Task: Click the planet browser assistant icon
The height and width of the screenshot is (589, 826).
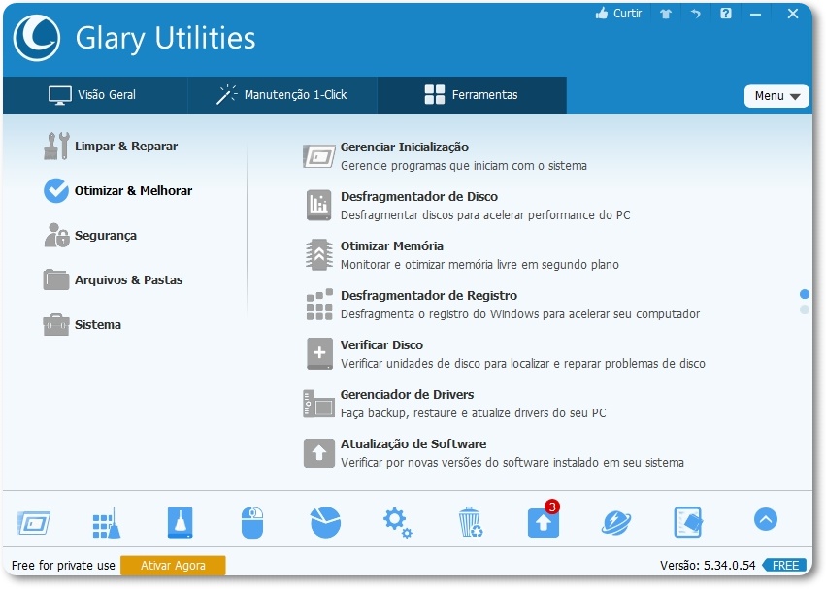Action: click(615, 523)
